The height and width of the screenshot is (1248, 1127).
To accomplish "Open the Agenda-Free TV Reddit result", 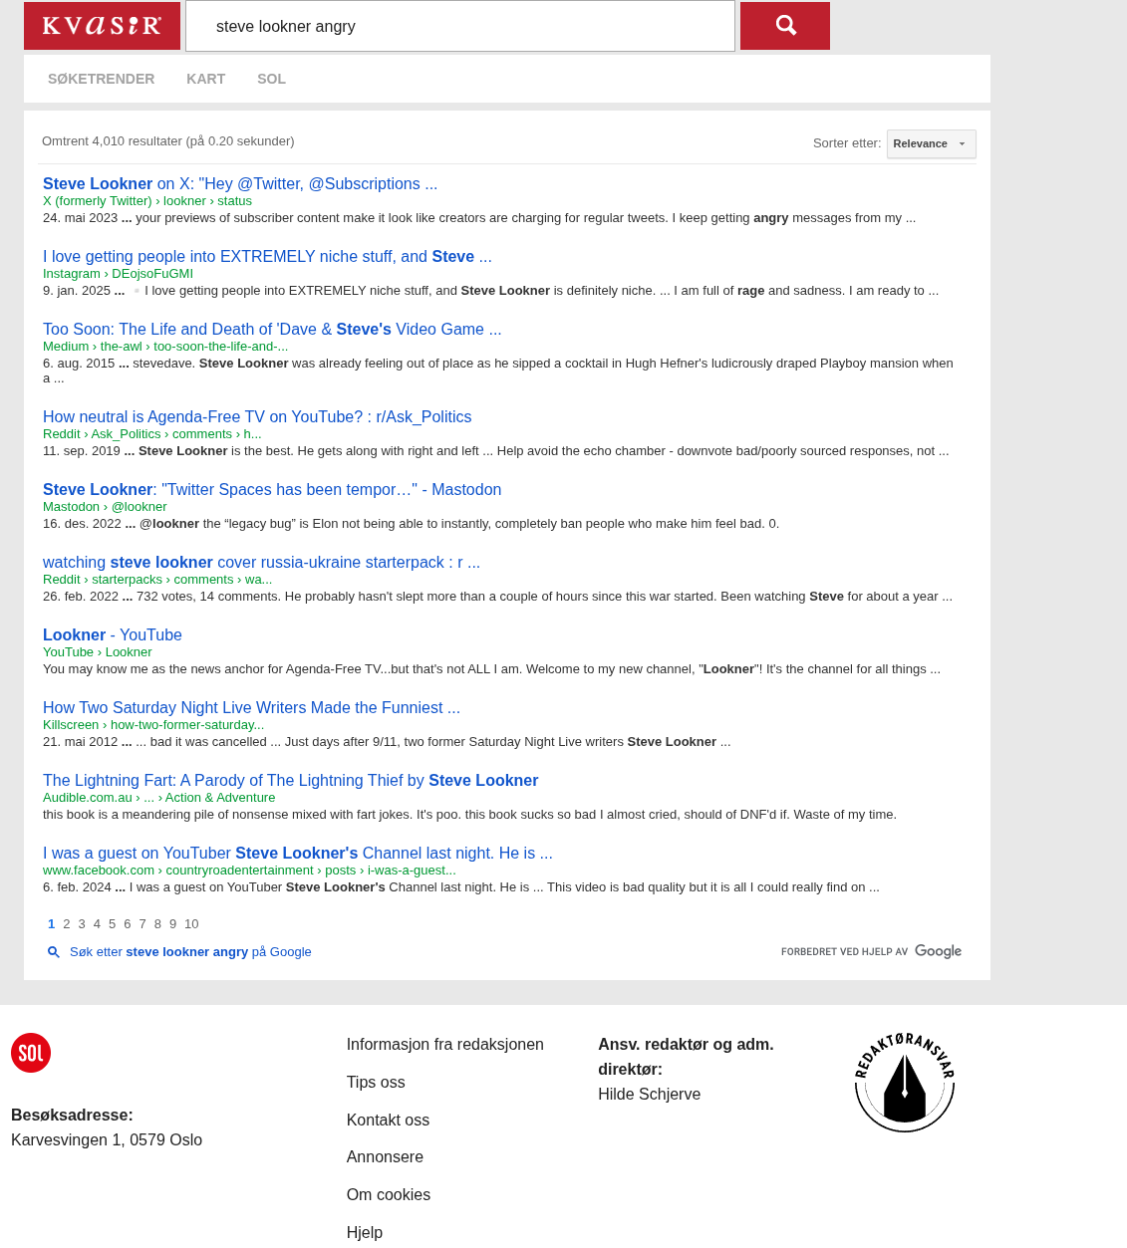I will [257, 416].
